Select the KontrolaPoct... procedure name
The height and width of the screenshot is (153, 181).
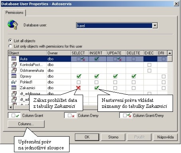coord(31,65)
